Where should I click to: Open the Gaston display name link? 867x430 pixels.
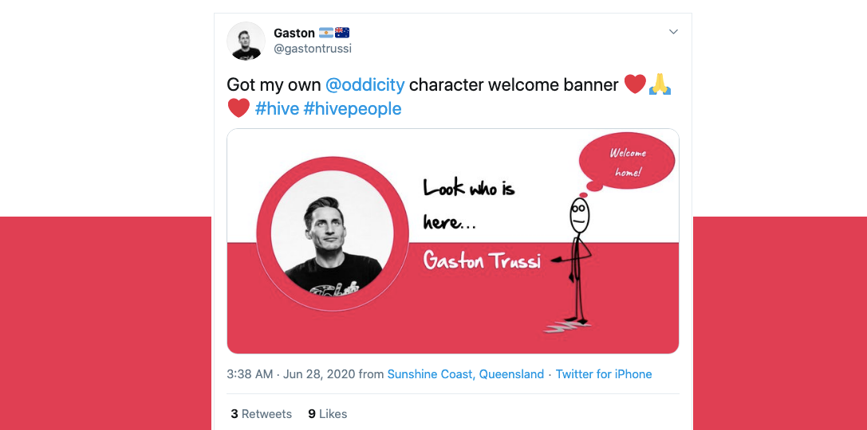[294, 33]
